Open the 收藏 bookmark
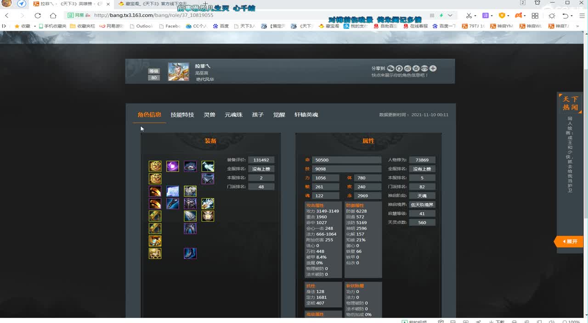 [x=22, y=26]
